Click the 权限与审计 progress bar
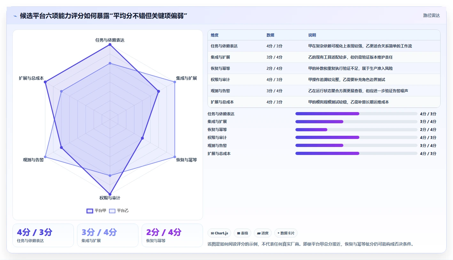The height and width of the screenshot is (260, 453). pyautogui.click(x=356, y=137)
